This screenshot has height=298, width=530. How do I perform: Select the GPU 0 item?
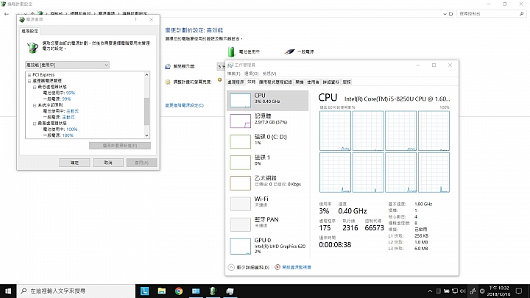point(268,246)
